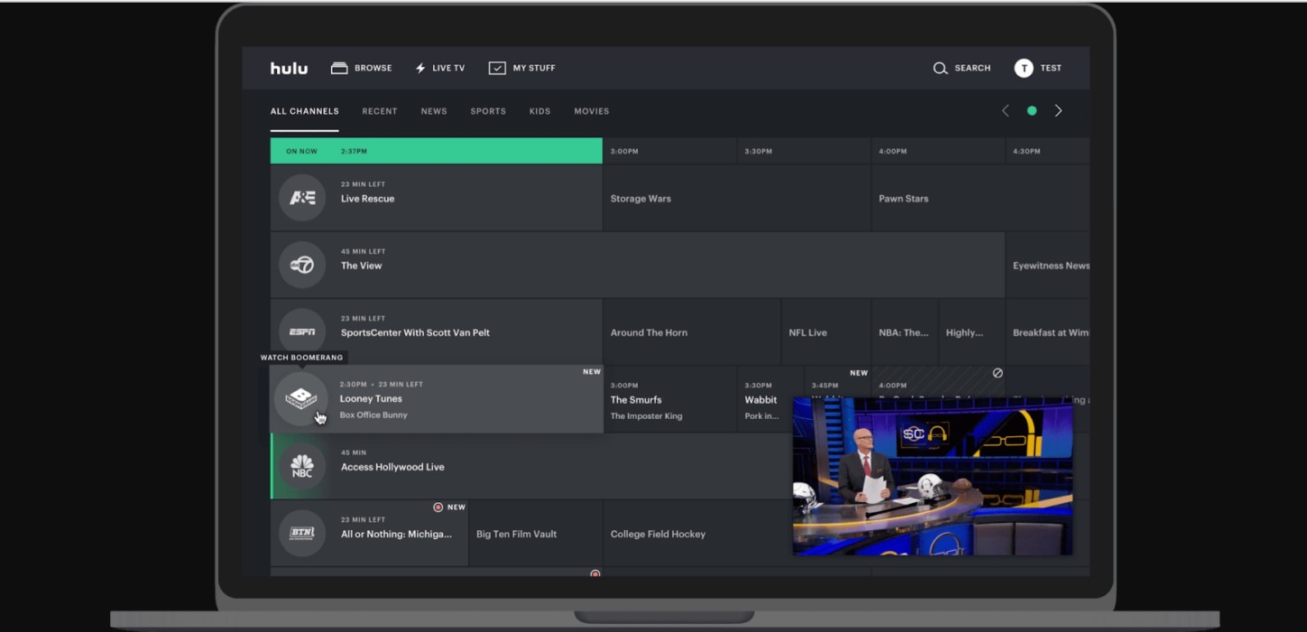
Task: Click record indicator on All or Nothing
Action: (438, 507)
